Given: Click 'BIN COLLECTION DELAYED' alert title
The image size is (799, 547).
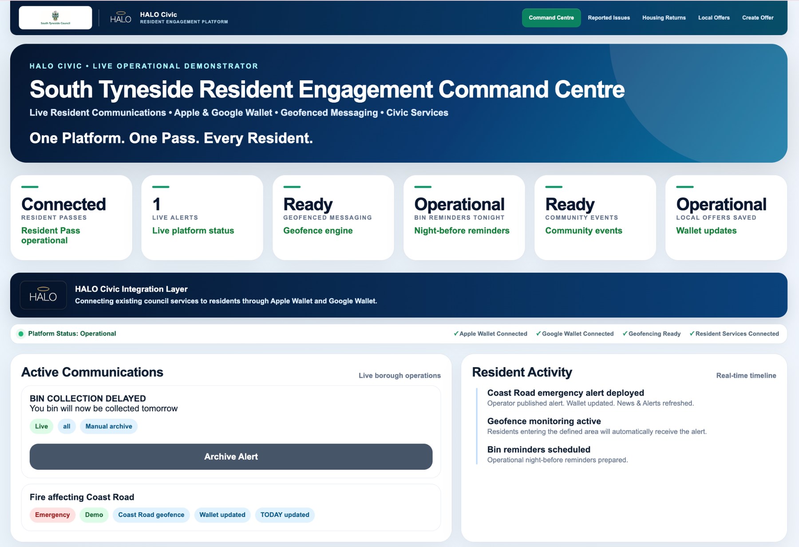Looking at the screenshot, I should tap(88, 398).
